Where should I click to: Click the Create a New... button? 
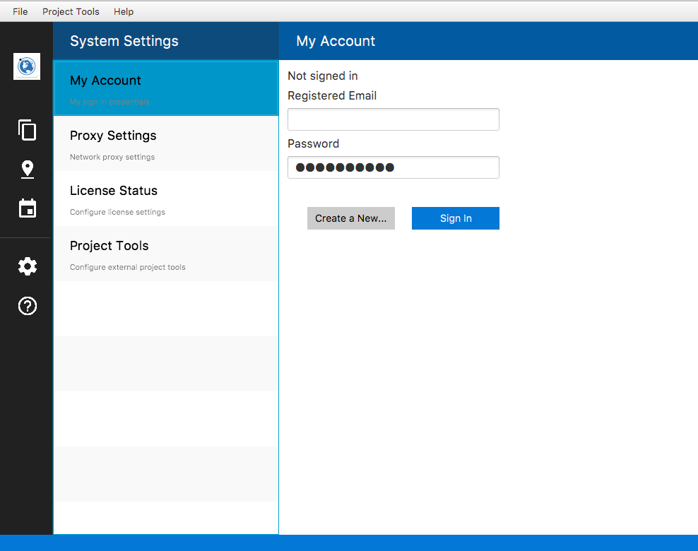[x=351, y=218]
